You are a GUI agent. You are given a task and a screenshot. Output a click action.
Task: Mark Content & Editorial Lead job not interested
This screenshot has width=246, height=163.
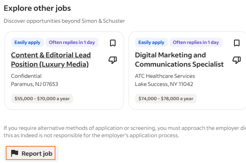click(113, 60)
